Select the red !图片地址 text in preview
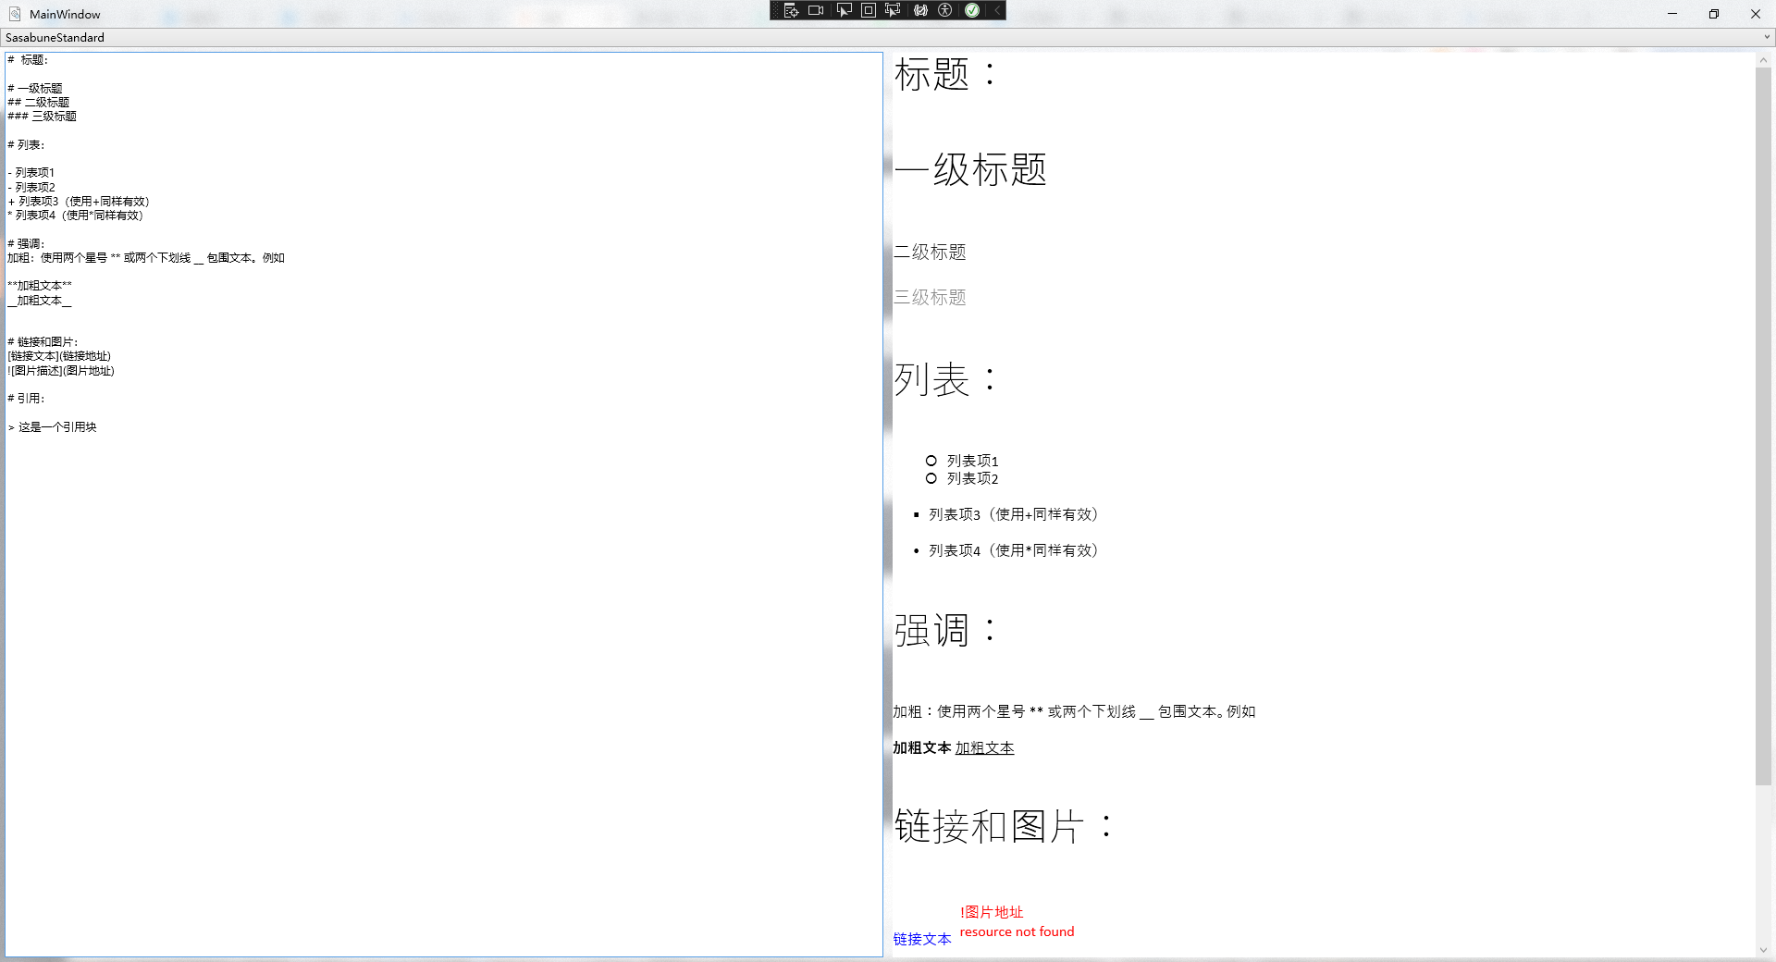The height and width of the screenshot is (962, 1776). coord(991,912)
